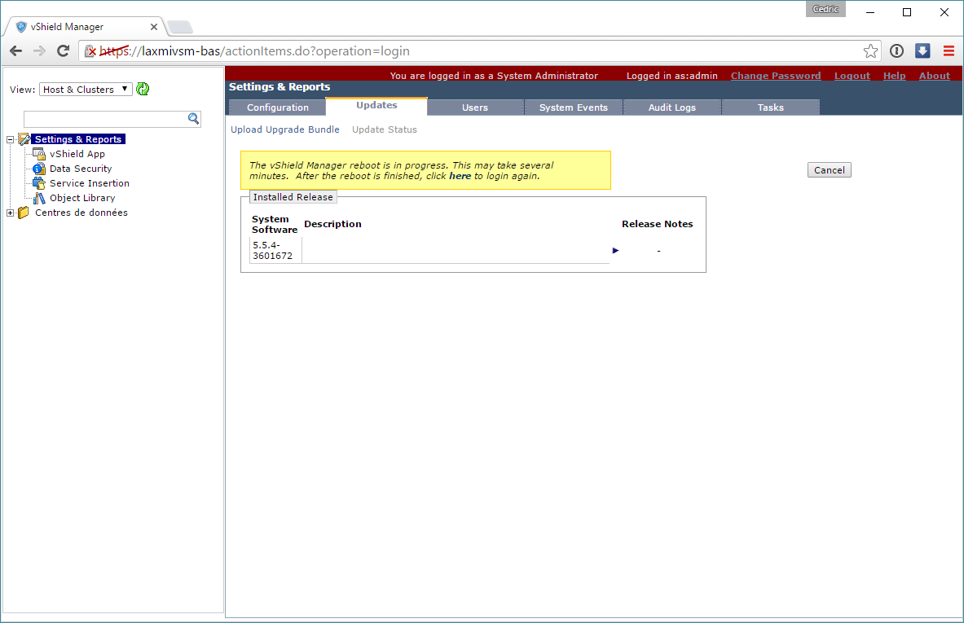964x623 pixels.
Task: Click the vShield App tree icon
Action: (39, 154)
